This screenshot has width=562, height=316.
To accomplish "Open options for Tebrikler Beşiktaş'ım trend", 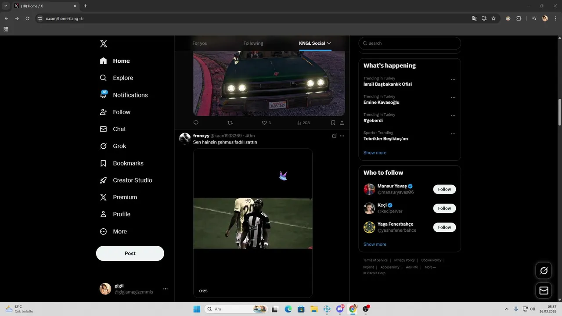I will click(453, 134).
